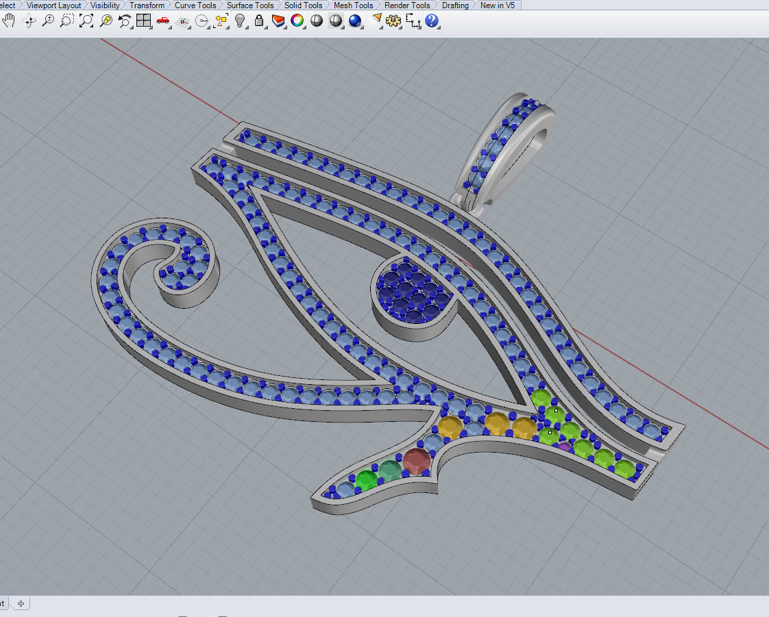The height and width of the screenshot is (617, 769).
Task: Select the pendant bail loop
Action: pyautogui.click(x=505, y=152)
